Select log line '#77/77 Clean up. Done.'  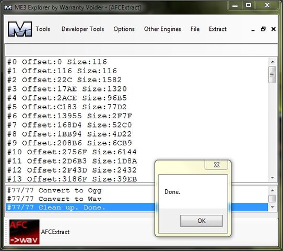(x=137, y=207)
